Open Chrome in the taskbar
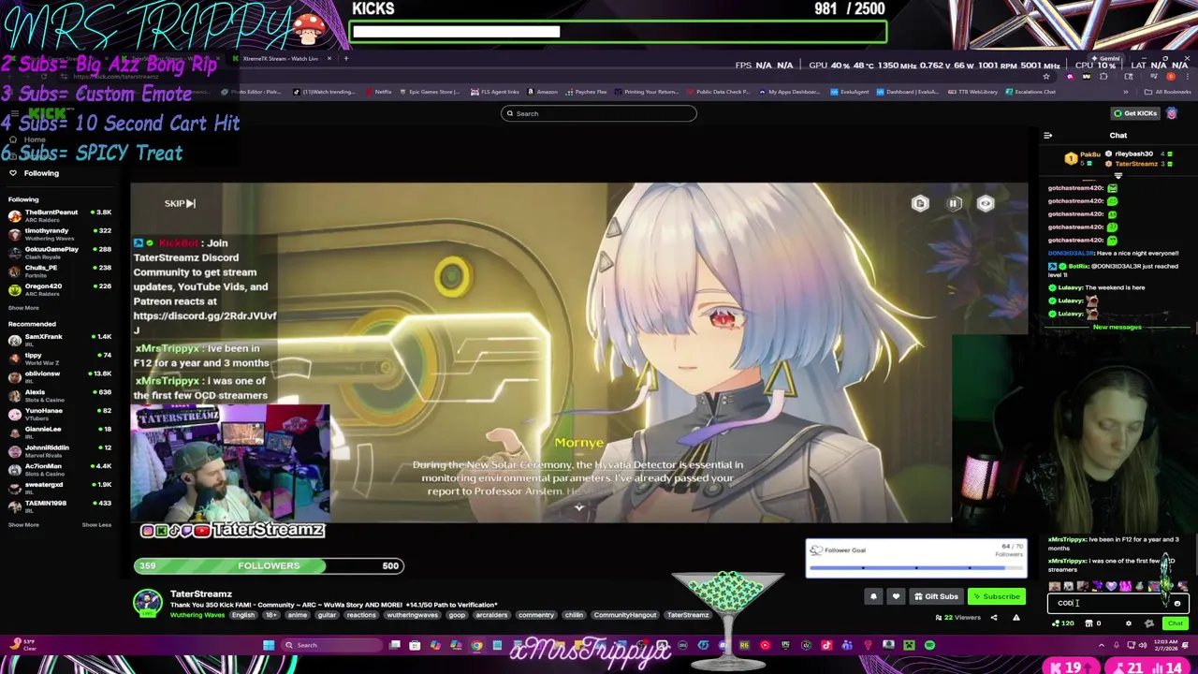 (476, 645)
